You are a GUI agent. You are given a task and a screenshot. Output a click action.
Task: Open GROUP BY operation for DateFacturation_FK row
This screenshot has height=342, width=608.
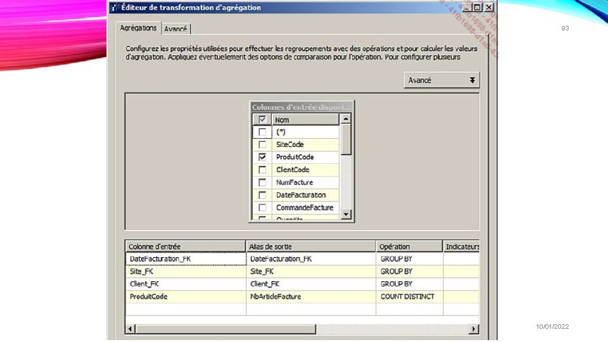(x=410, y=258)
